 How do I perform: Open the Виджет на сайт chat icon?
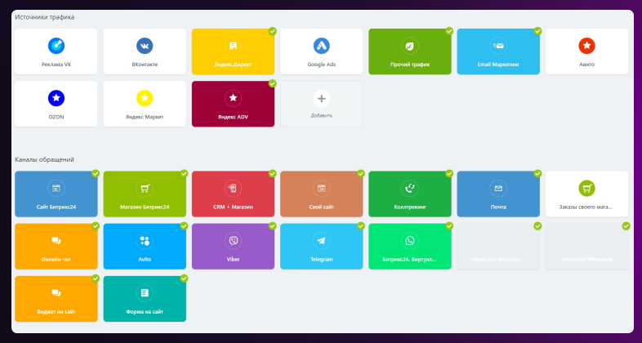(x=56, y=293)
